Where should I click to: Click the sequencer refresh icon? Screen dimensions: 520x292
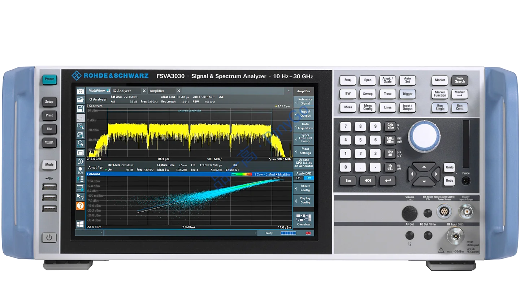[x=81, y=161]
